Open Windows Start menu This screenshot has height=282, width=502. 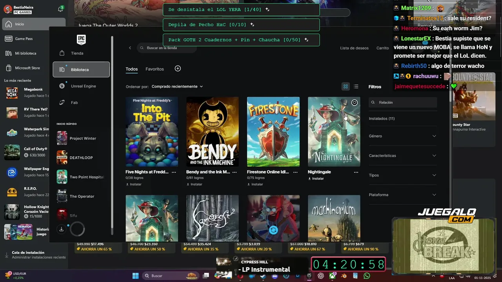135,276
